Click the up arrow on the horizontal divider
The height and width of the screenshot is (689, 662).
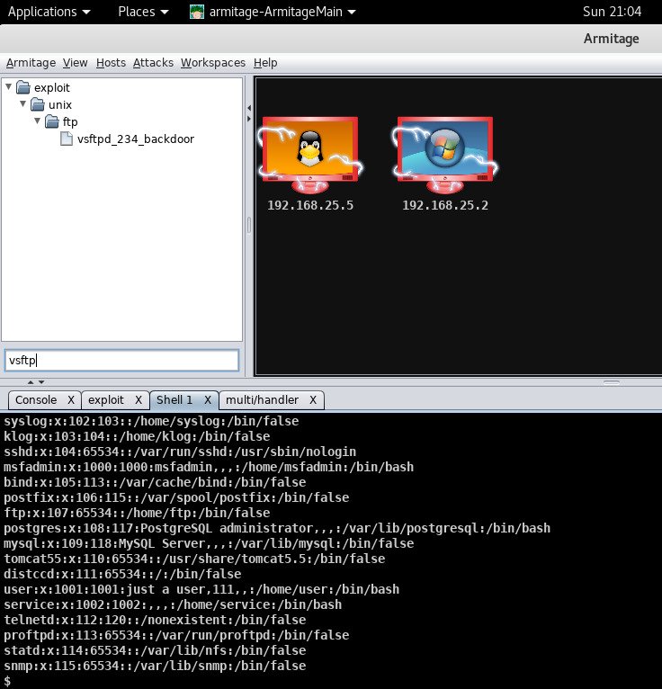[31, 382]
